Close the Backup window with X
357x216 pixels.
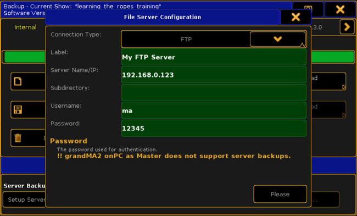341,9
